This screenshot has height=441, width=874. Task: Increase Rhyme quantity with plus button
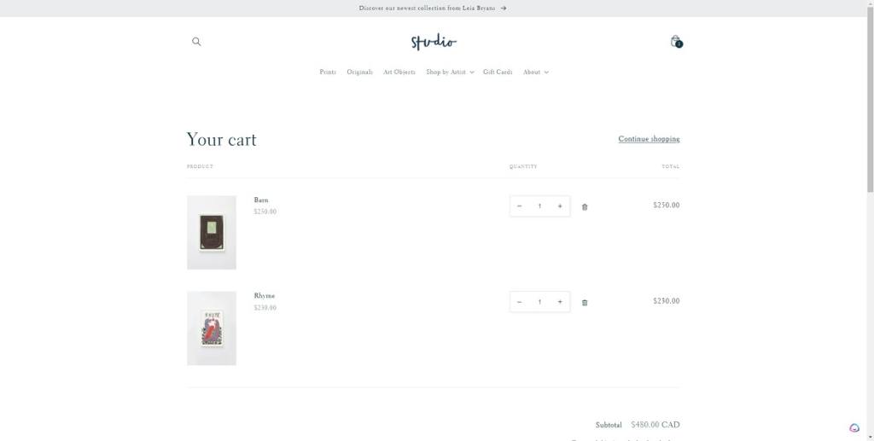coord(560,302)
